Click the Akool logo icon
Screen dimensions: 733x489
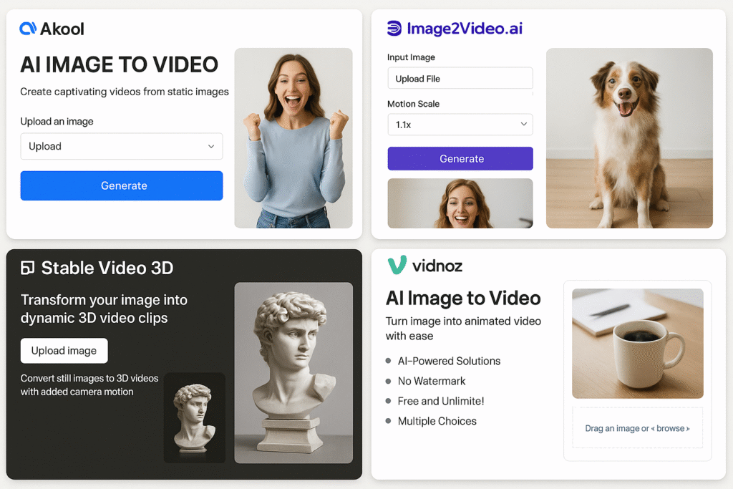point(28,29)
